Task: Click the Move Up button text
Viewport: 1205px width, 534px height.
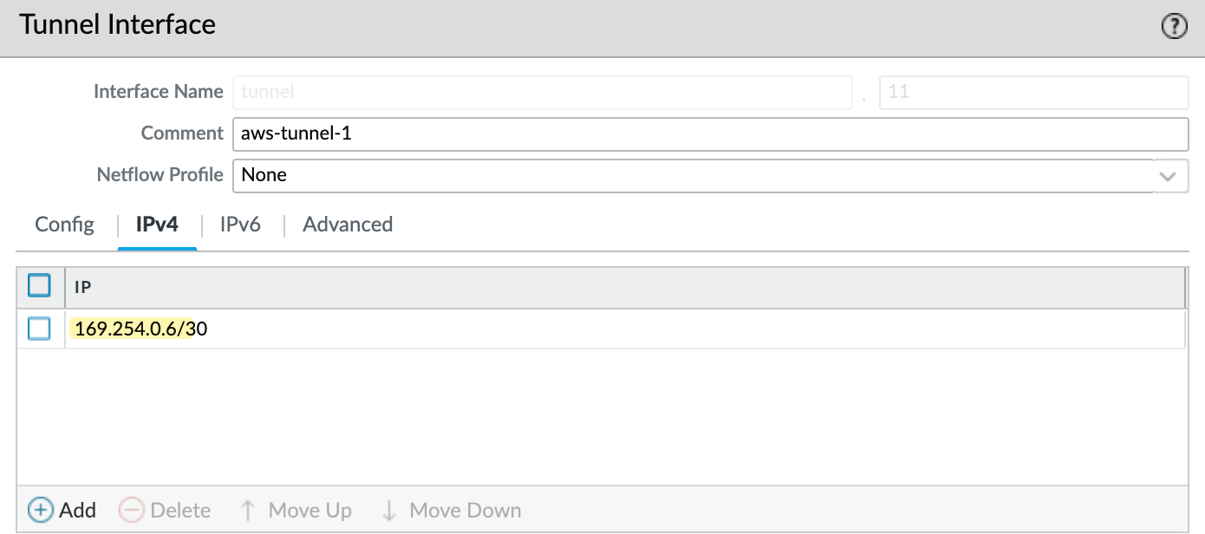Action: 310,510
